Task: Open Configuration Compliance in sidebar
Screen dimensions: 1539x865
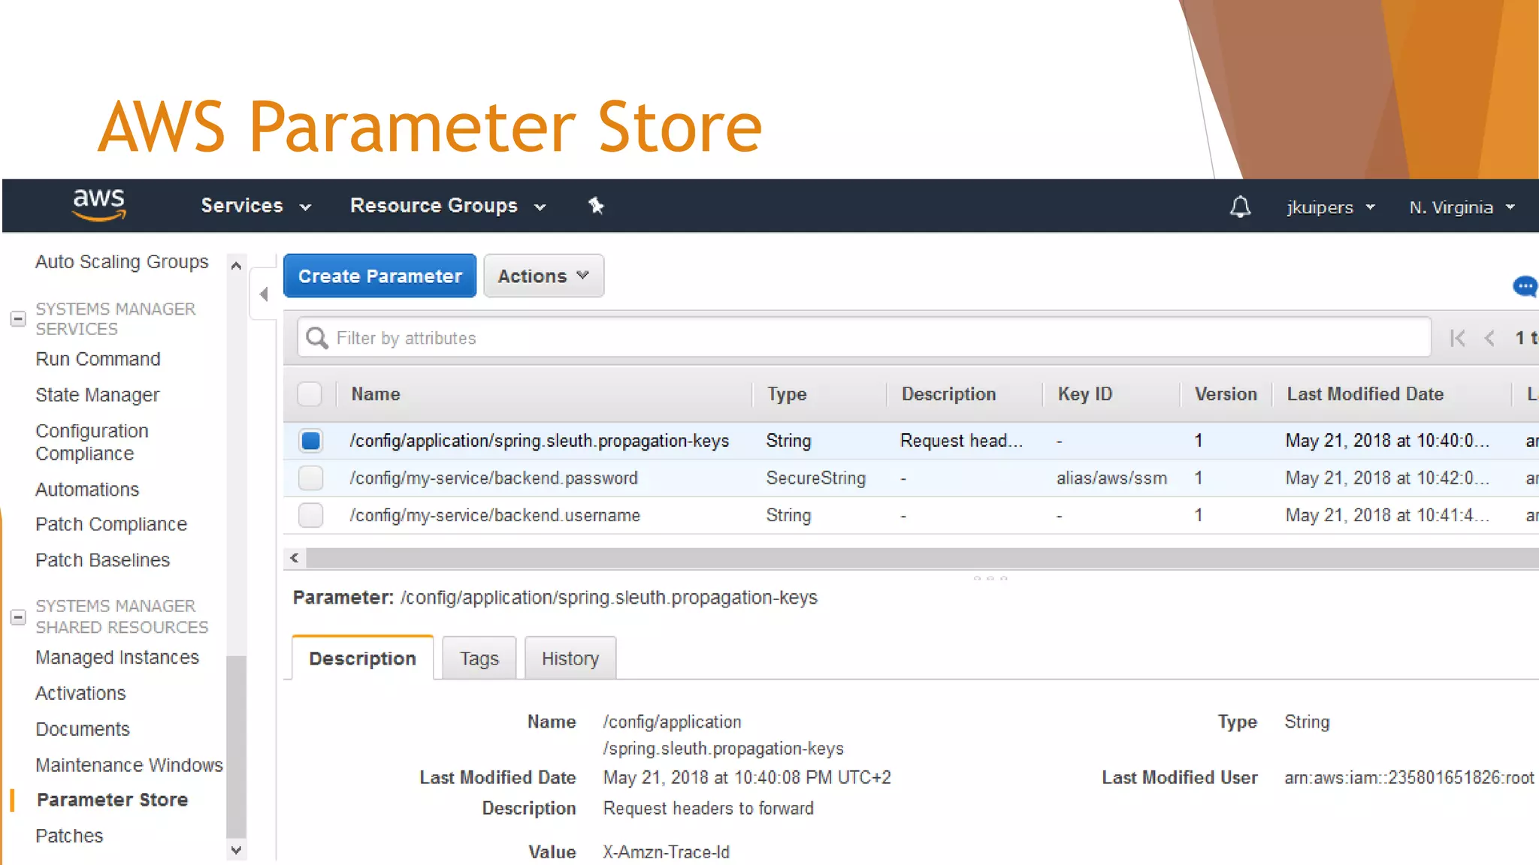Action: (92, 442)
